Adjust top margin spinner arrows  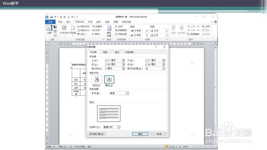tap(123, 60)
